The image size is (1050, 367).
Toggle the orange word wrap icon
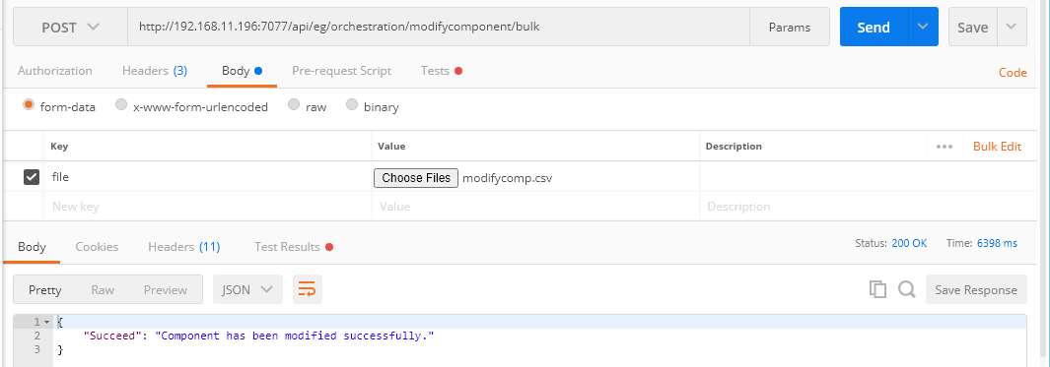tap(307, 289)
